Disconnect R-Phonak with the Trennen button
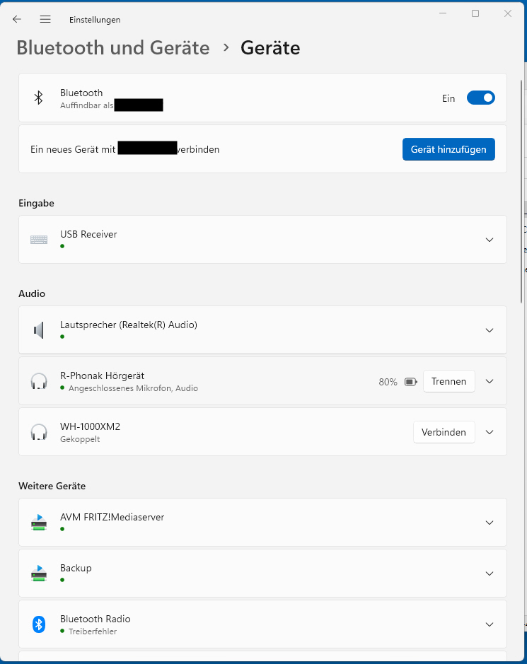 coord(448,381)
